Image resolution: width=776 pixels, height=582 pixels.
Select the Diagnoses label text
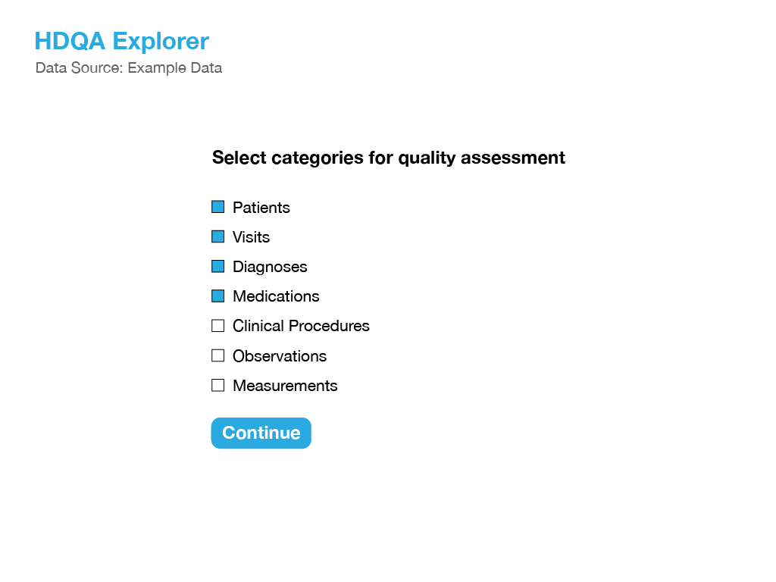click(x=271, y=267)
